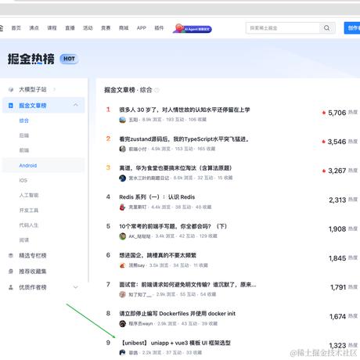This screenshot has width=360, height=360.
Task: Click the flame icon beside 3,267 热度
Action: click(x=324, y=171)
